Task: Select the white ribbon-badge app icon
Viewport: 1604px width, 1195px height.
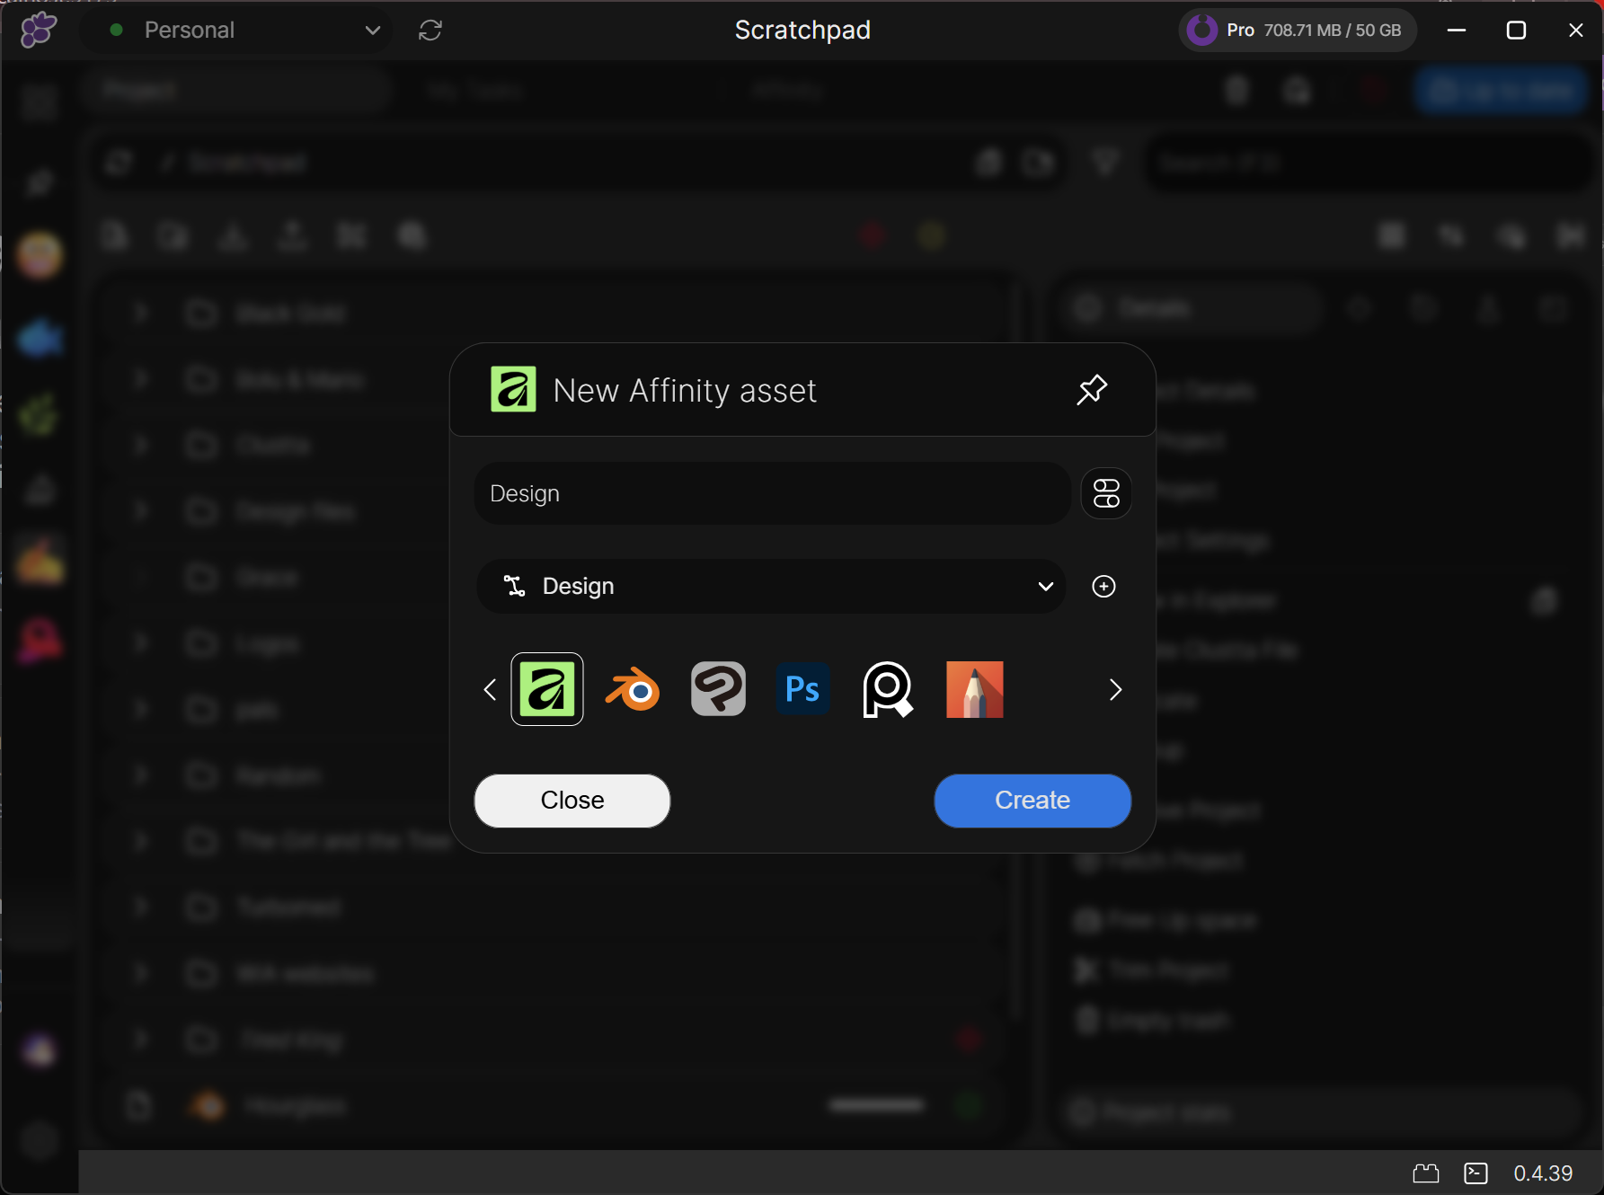Action: point(888,689)
